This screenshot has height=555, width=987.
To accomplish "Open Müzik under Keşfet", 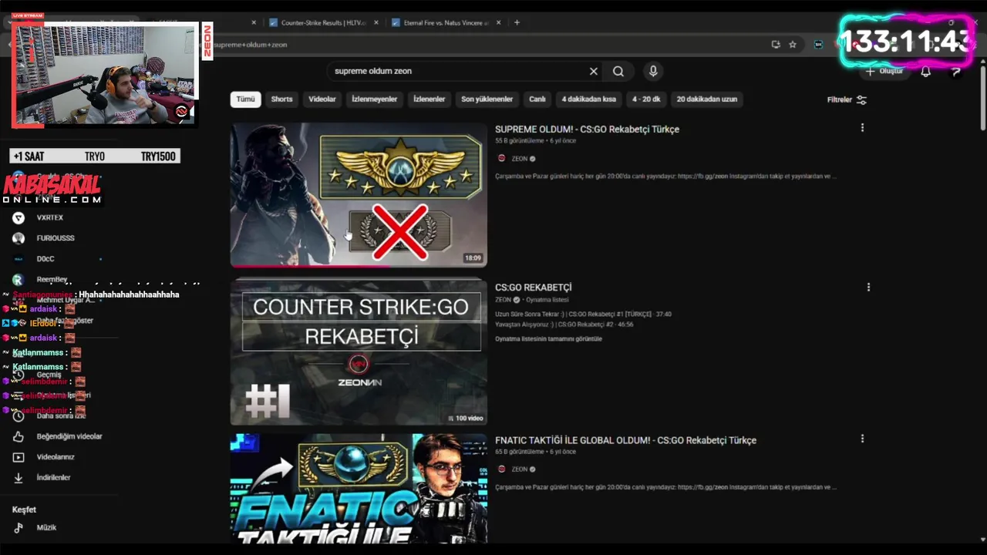I will [46, 528].
